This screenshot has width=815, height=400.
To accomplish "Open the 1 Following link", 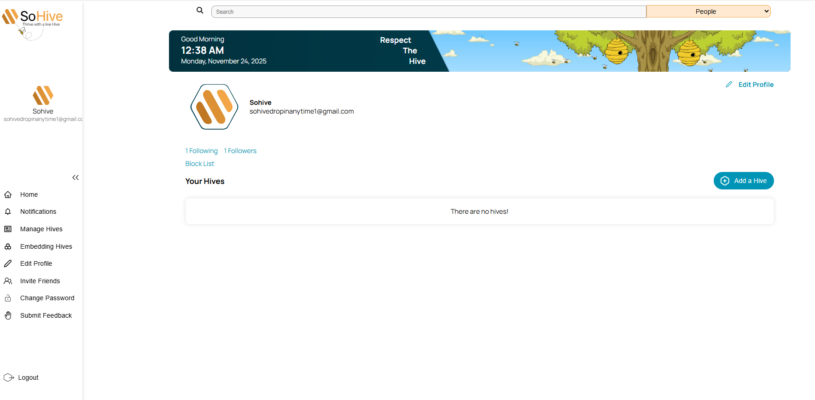I will click(x=202, y=151).
